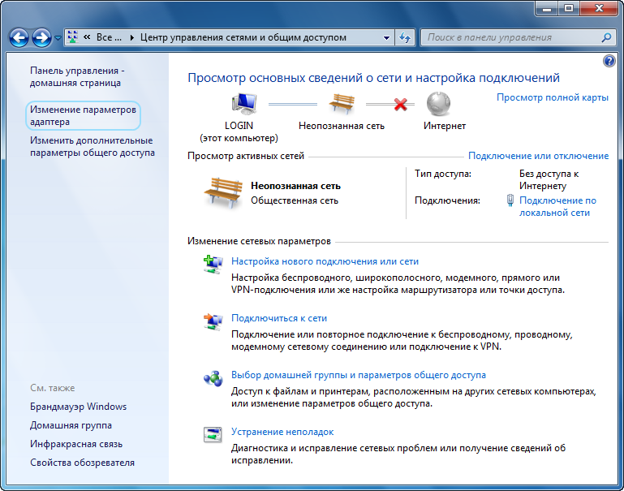624x491 pixels.
Task: Open "Выбор домашней группы и параметров общего доступа"
Action: point(359,375)
